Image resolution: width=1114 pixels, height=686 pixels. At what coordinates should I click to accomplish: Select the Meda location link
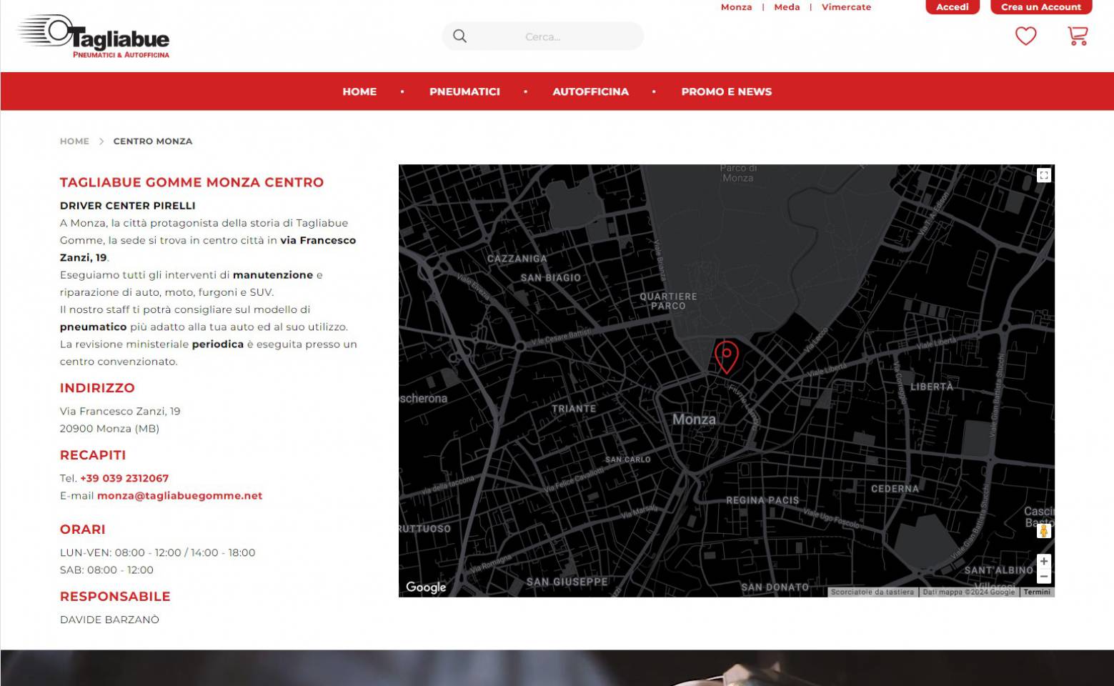click(x=787, y=7)
